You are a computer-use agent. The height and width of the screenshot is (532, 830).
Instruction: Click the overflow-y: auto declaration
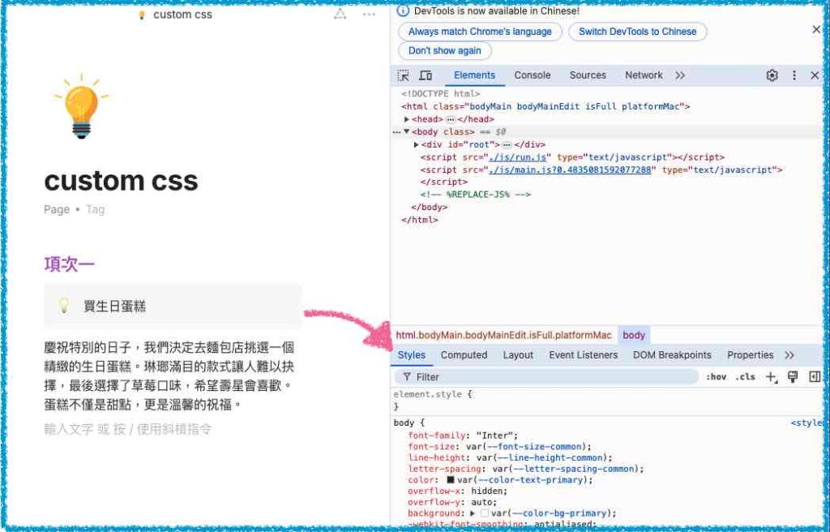pyautogui.click(x=452, y=502)
